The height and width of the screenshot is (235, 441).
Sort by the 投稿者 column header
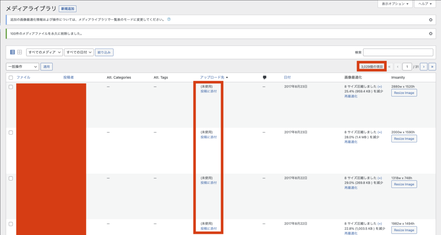click(x=69, y=78)
